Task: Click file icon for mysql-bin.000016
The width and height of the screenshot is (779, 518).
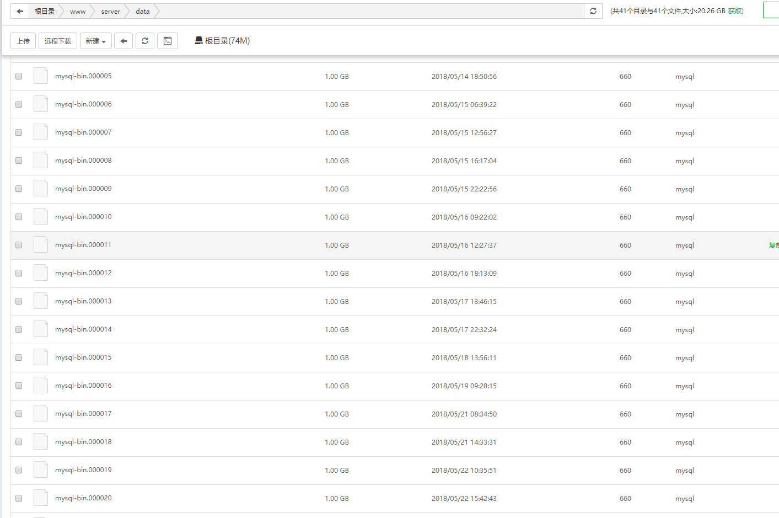Action: click(x=41, y=385)
